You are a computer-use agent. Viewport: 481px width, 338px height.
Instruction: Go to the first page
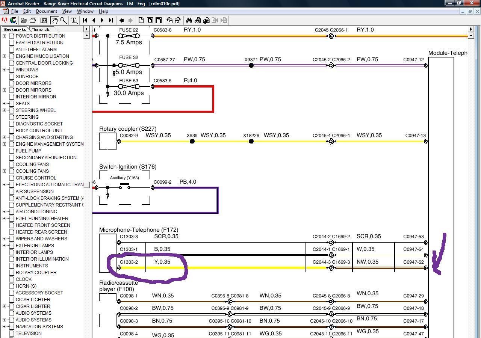point(85,20)
